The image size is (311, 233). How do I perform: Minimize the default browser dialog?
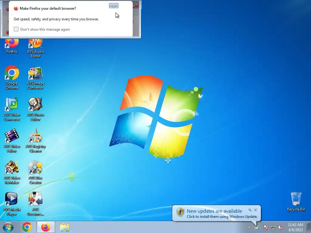click(114, 6)
